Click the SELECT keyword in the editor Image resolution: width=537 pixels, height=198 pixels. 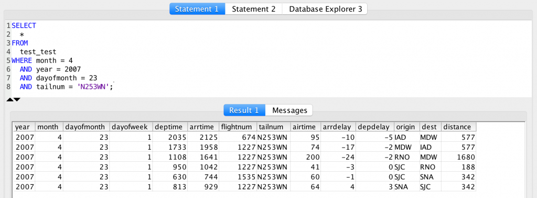24,25
